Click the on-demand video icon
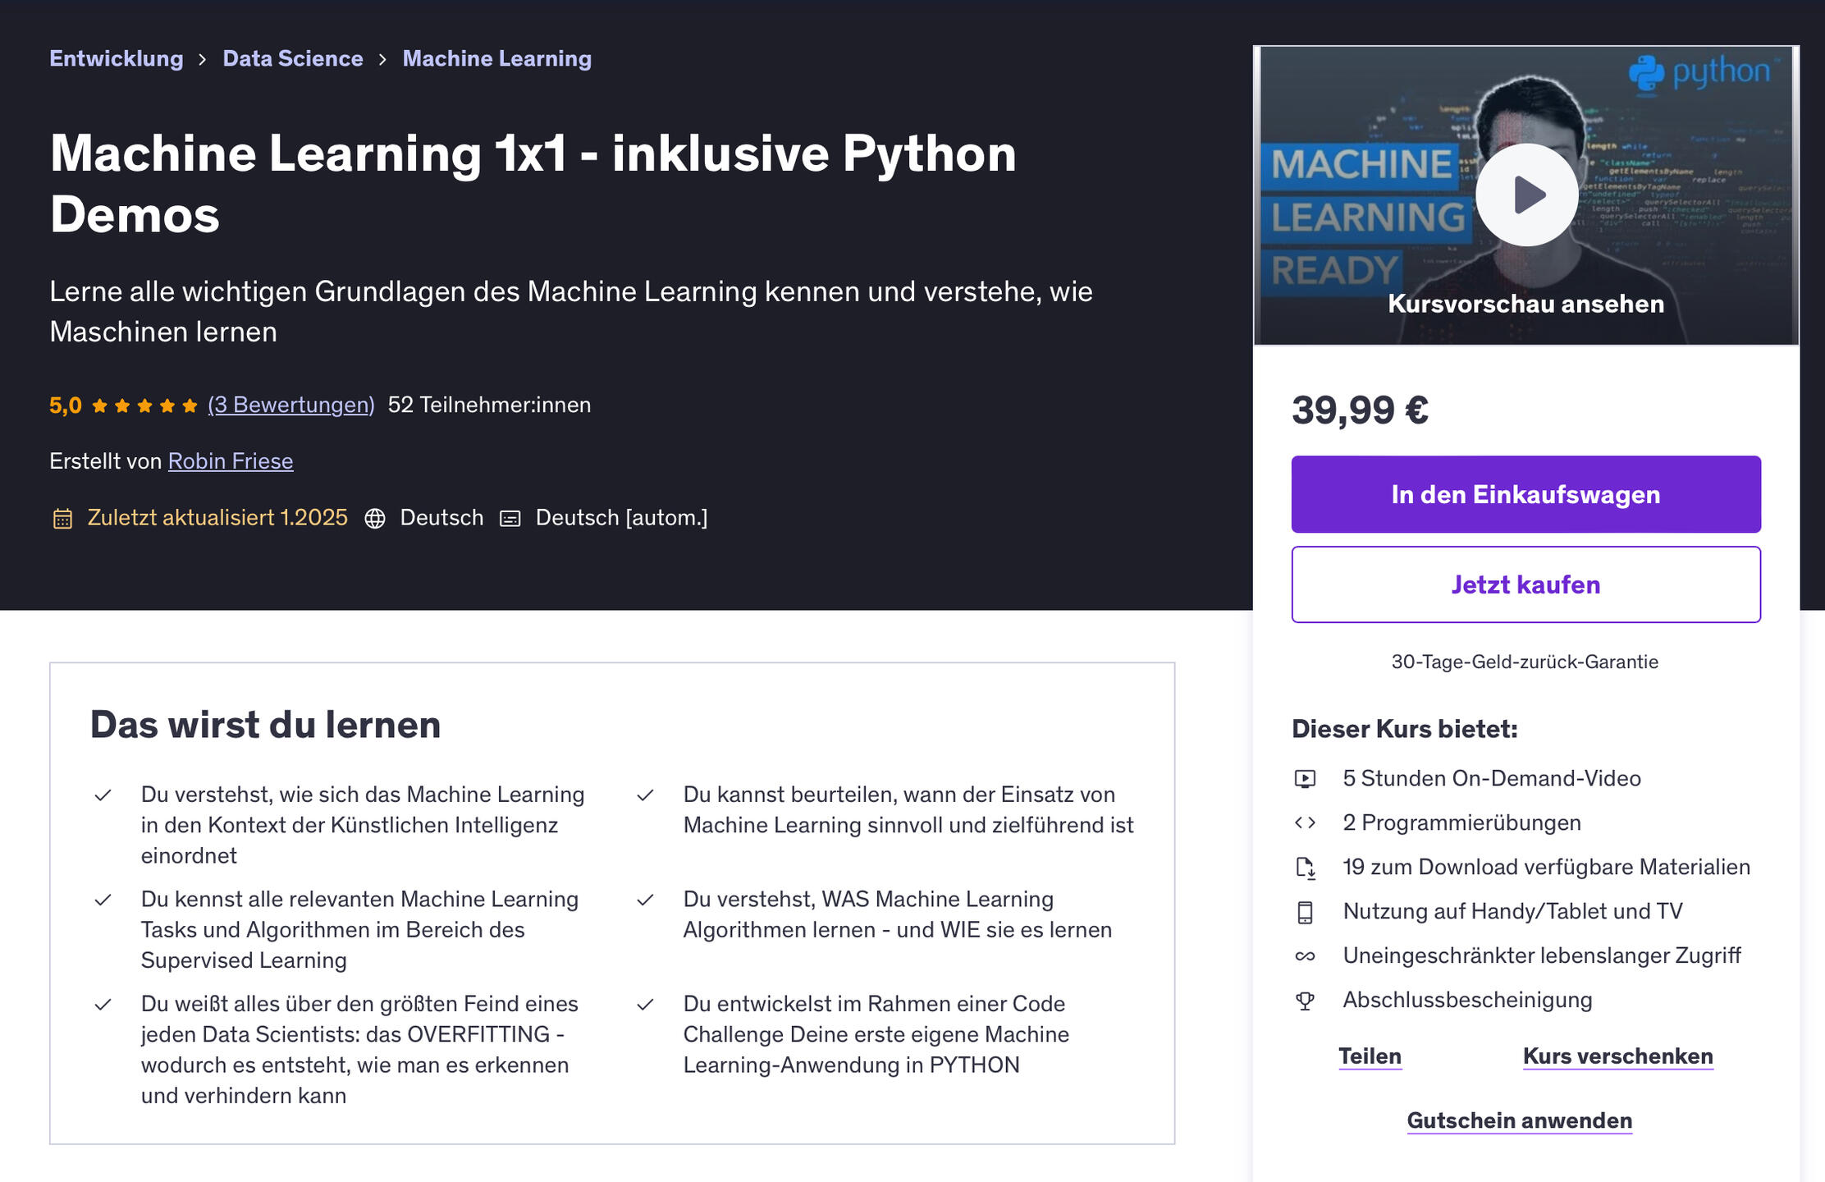 tap(1306, 778)
